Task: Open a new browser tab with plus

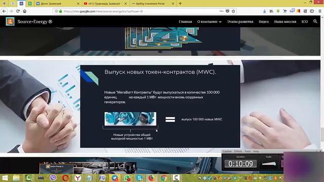Action: coord(180,4)
